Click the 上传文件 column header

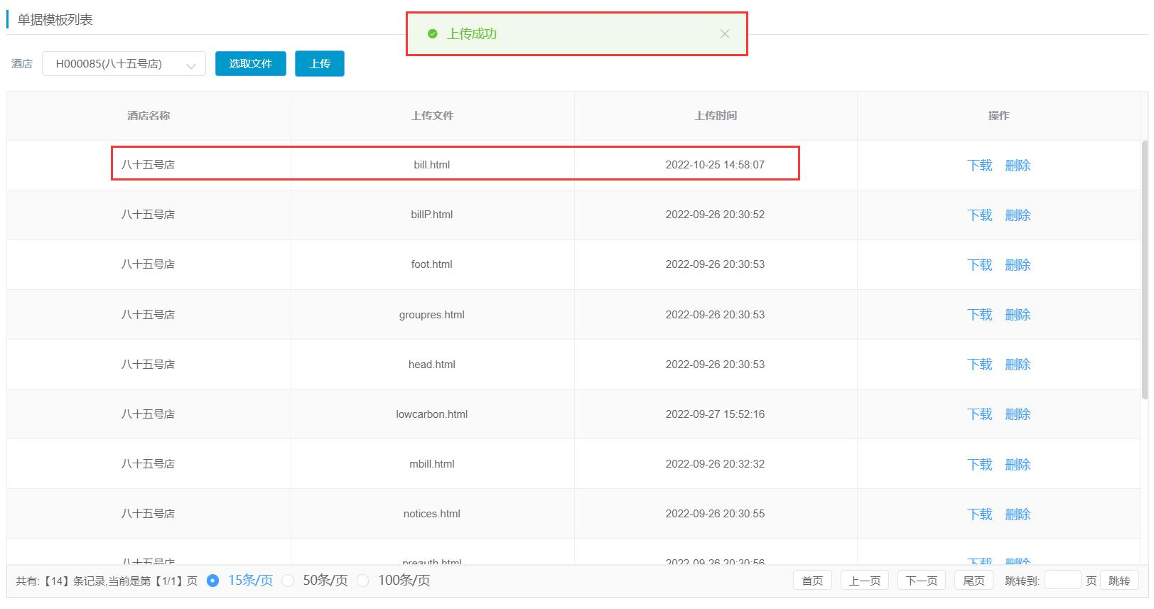click(x=432, y=116)
